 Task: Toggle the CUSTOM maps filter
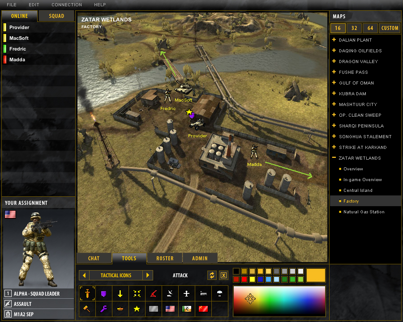[x=390, y=28]
